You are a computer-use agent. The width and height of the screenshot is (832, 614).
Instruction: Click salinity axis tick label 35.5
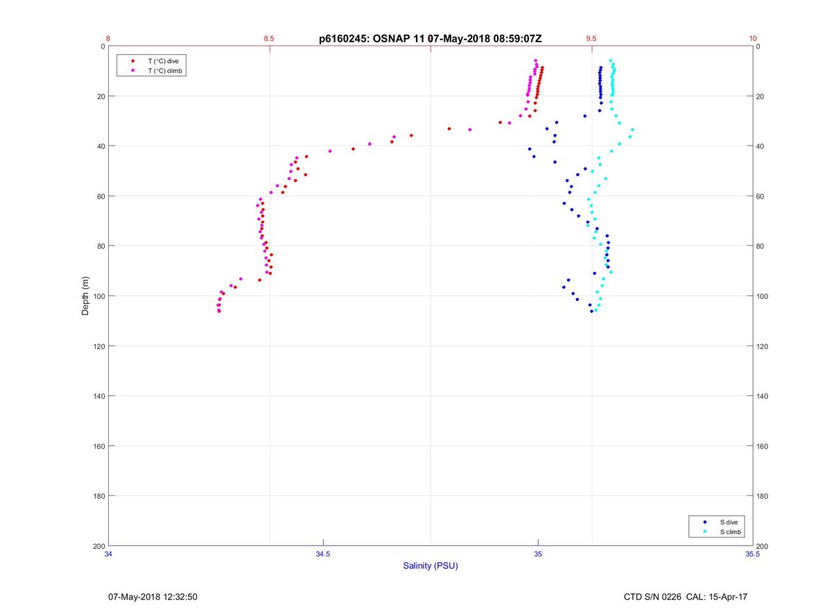[x=752, y=554]
